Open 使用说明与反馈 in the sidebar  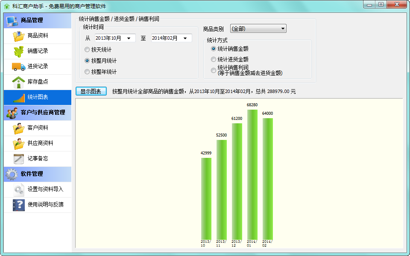pos(38,205)
